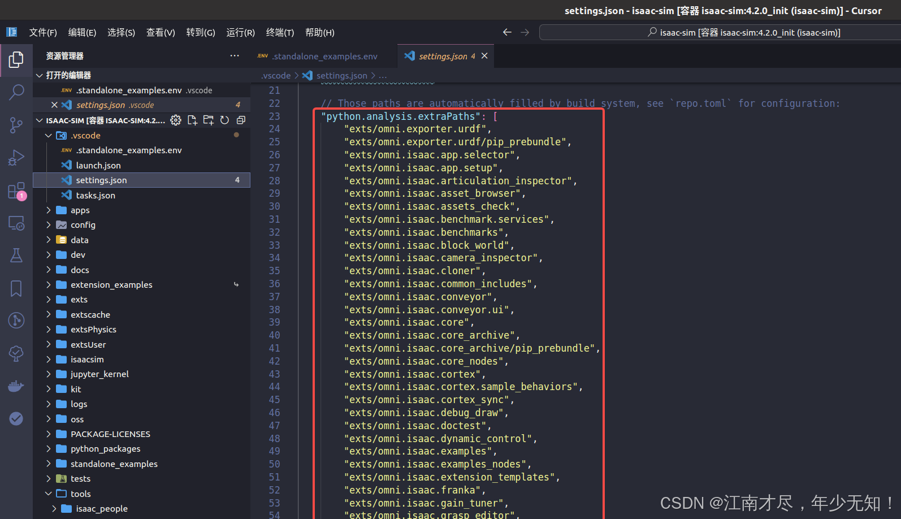
Task: Open the 选择(S) menu
Action: coord(121,32)
